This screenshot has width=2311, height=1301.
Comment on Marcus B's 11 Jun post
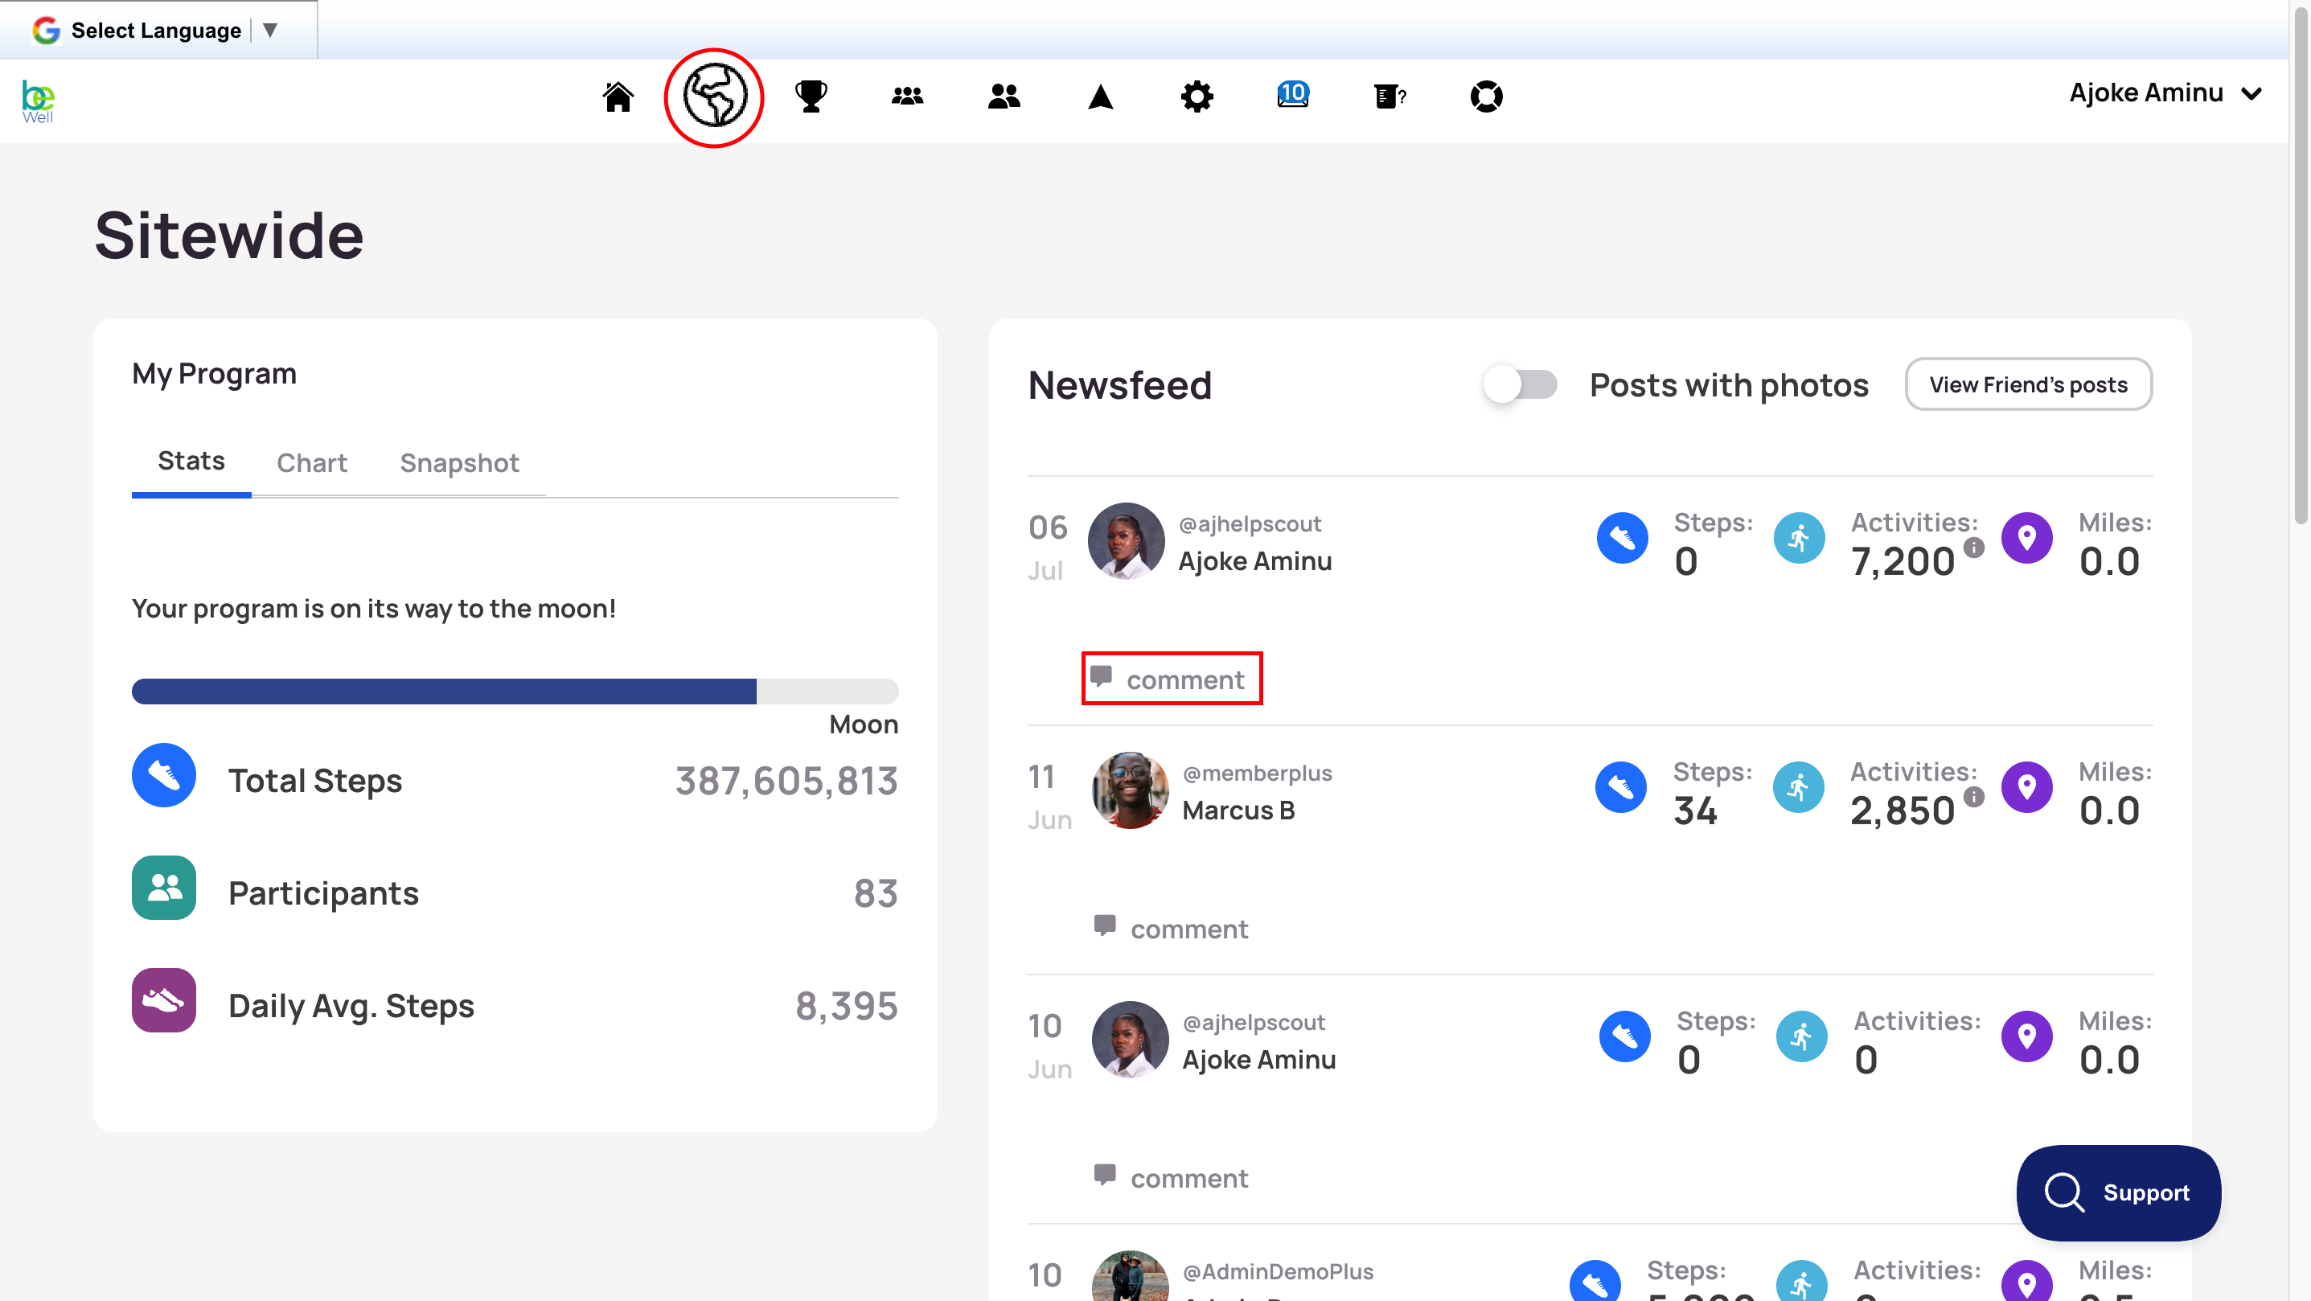coord(1172,929)
